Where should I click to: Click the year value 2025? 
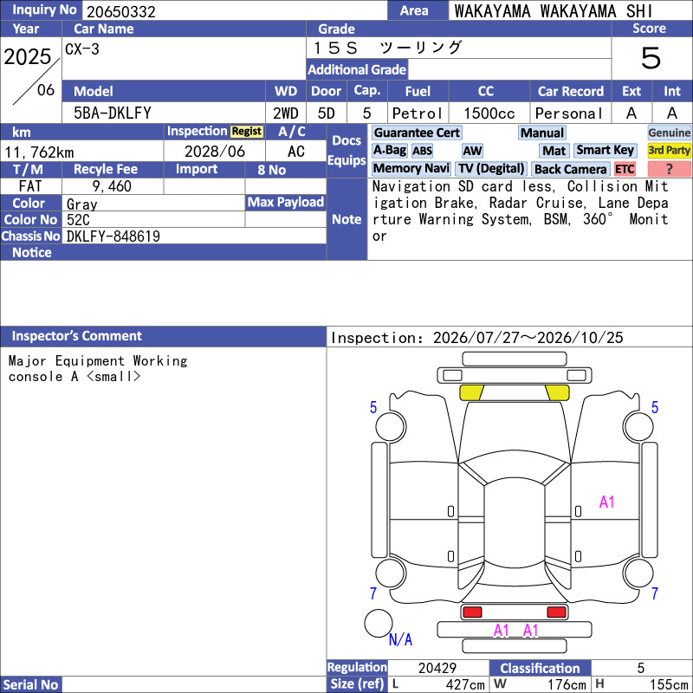[x=28, y=57]
